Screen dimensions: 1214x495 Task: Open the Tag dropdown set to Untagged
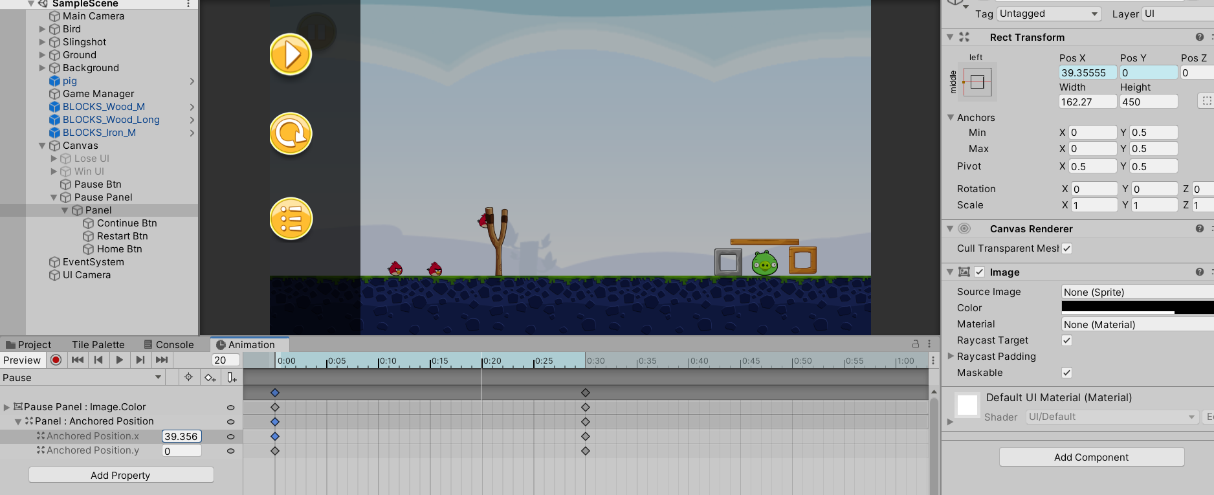click(1049, 14)
